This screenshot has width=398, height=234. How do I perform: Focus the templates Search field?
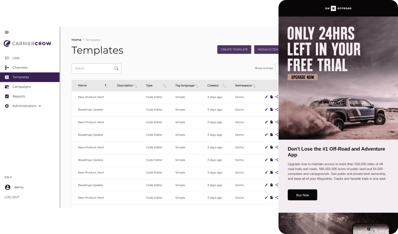click(92, 68)
